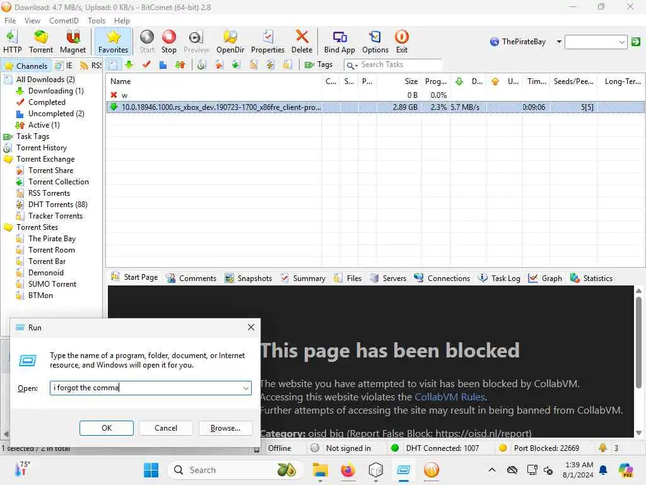Viewport: 646px width, 485px height.
Task: Click OK in the Run dialog
Action: [106, 428]
